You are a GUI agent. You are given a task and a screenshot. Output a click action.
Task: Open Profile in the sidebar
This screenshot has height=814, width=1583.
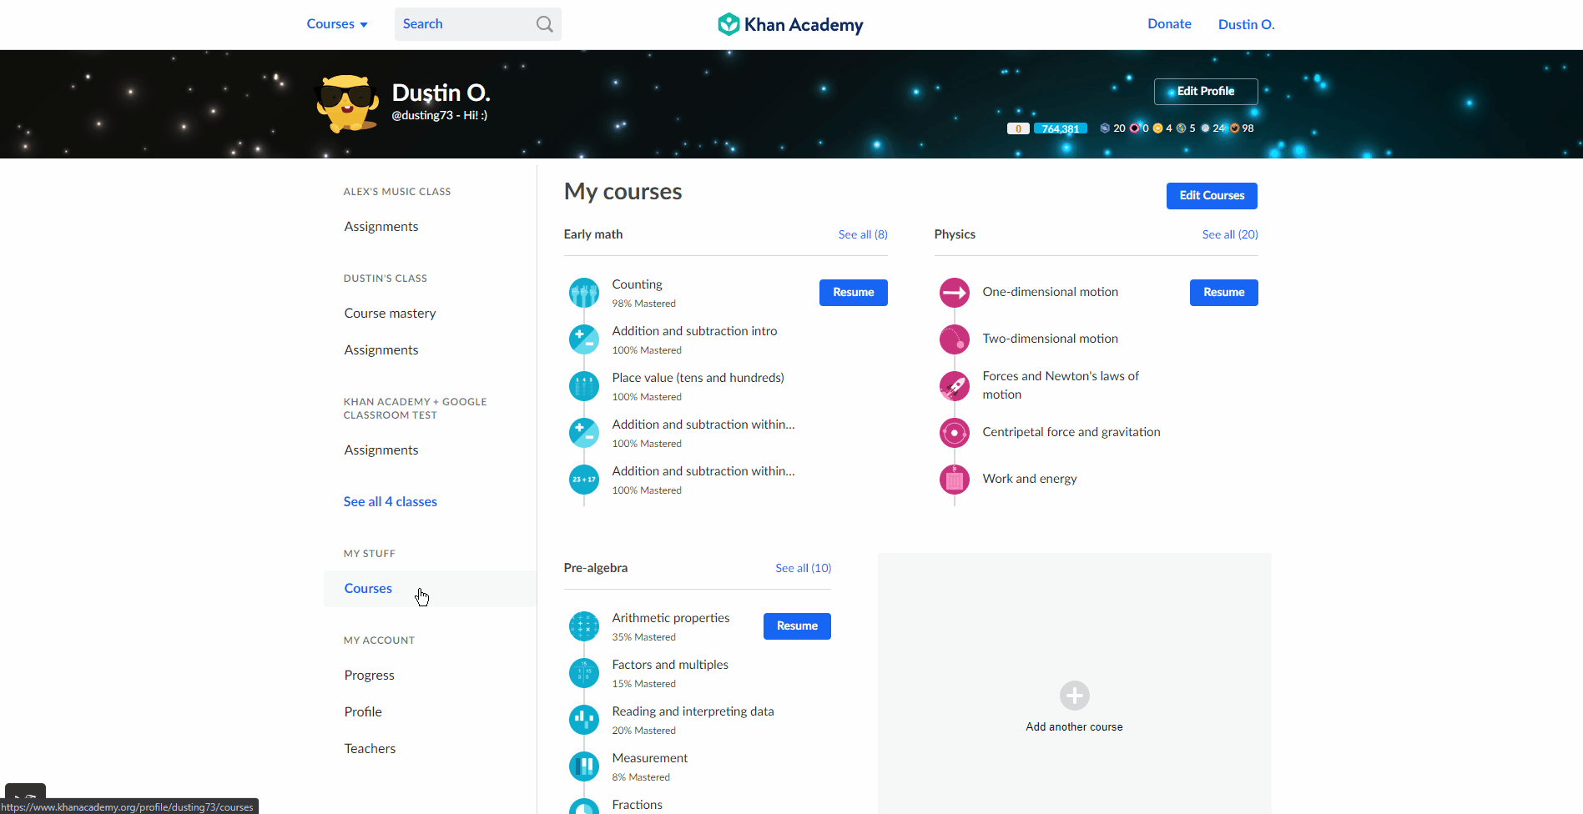[363, 712]
